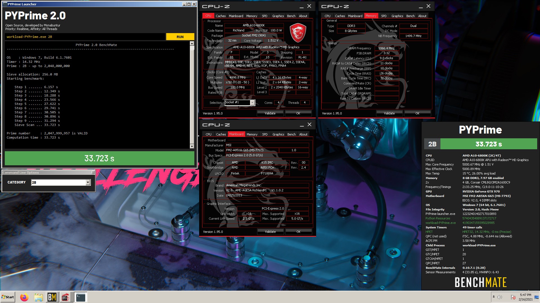Close the Command Line Options panel
Viewport: 540px width, 303px height.
pos(93,172)
